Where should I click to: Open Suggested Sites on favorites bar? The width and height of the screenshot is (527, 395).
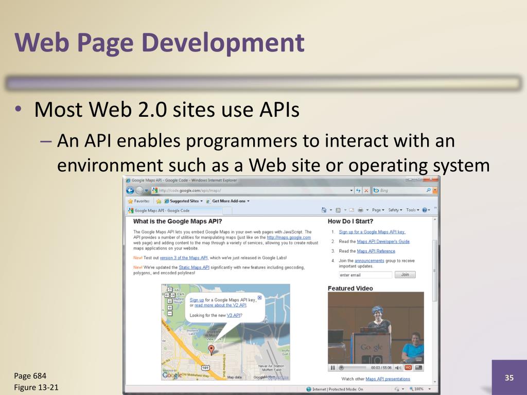184,201
